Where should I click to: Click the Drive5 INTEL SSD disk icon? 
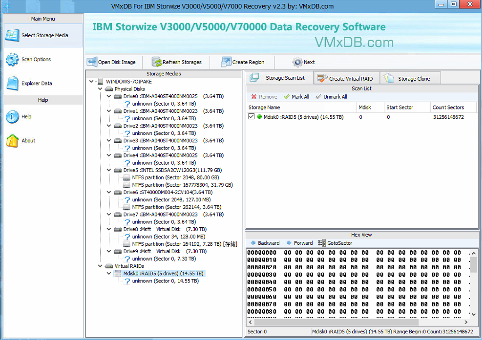(x=118, y=170)
